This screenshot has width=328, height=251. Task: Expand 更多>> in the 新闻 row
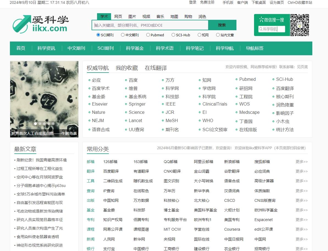coord(302,239)
